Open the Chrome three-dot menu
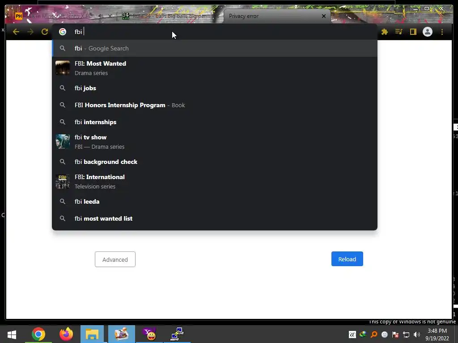The image size is (458, 343). click(442, 32)
